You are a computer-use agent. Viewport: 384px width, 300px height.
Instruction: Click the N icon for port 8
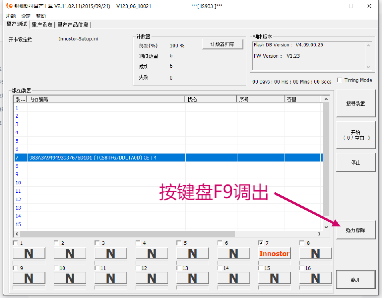315,253
